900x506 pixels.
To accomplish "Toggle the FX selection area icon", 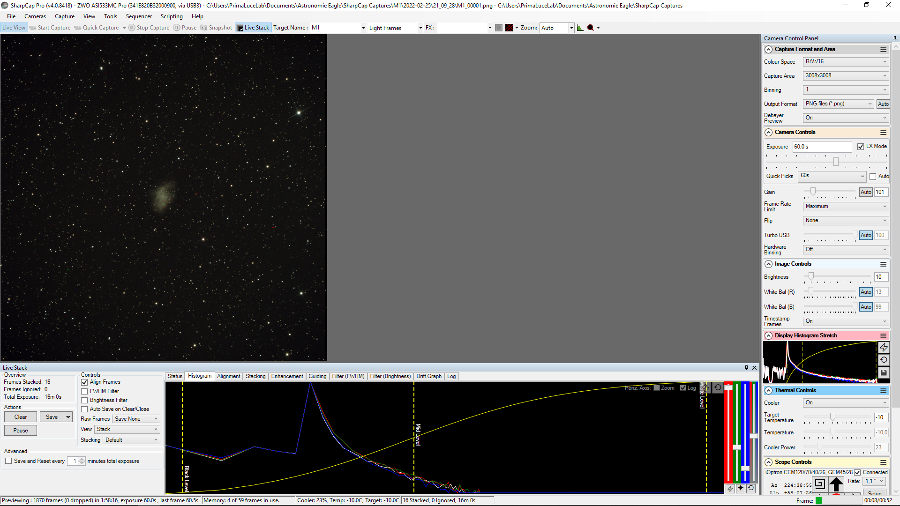I will (x=499, y=28).
